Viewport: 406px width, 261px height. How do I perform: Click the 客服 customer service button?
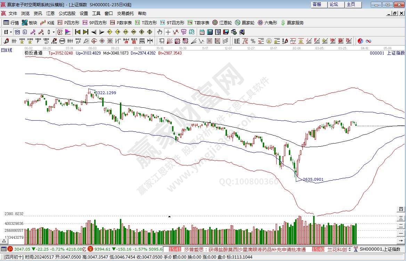click(x=317, y=5)
